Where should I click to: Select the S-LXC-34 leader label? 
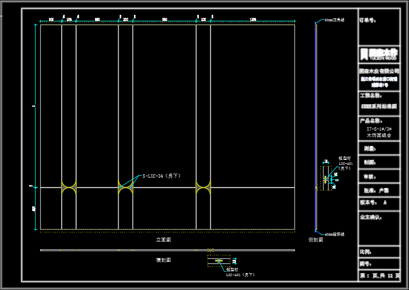pos(161,176)
